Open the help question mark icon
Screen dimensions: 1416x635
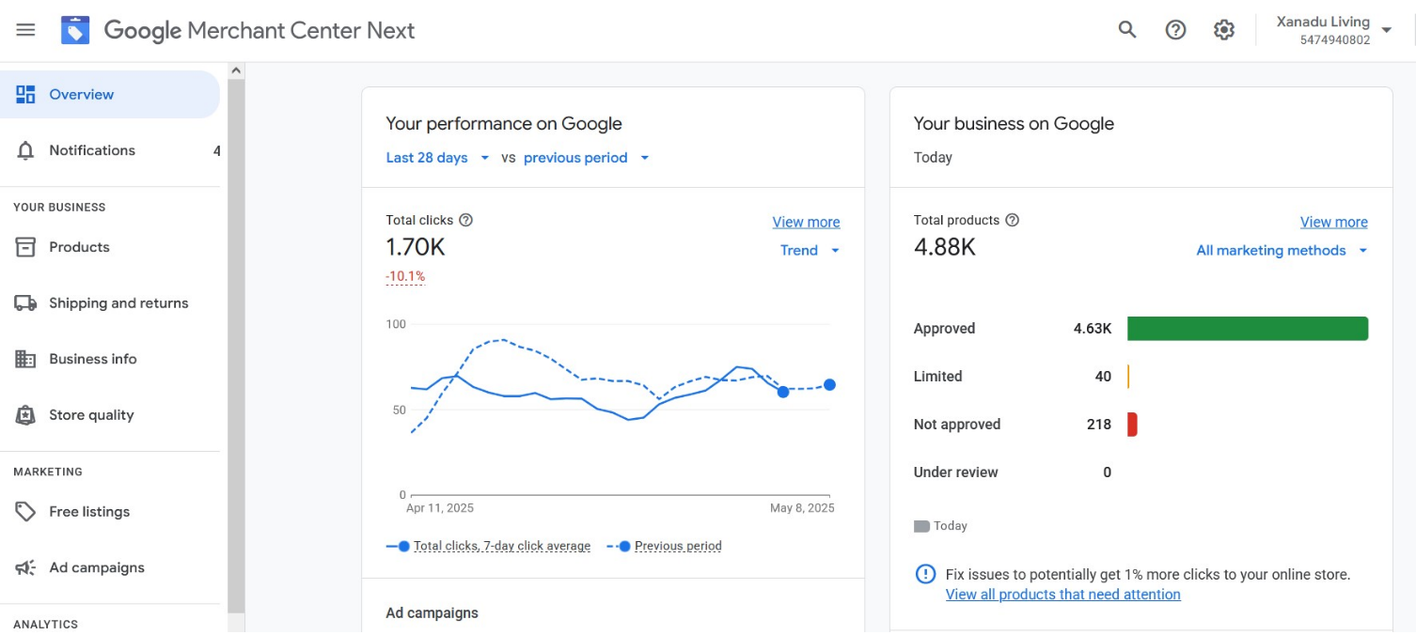(1175, 30)
